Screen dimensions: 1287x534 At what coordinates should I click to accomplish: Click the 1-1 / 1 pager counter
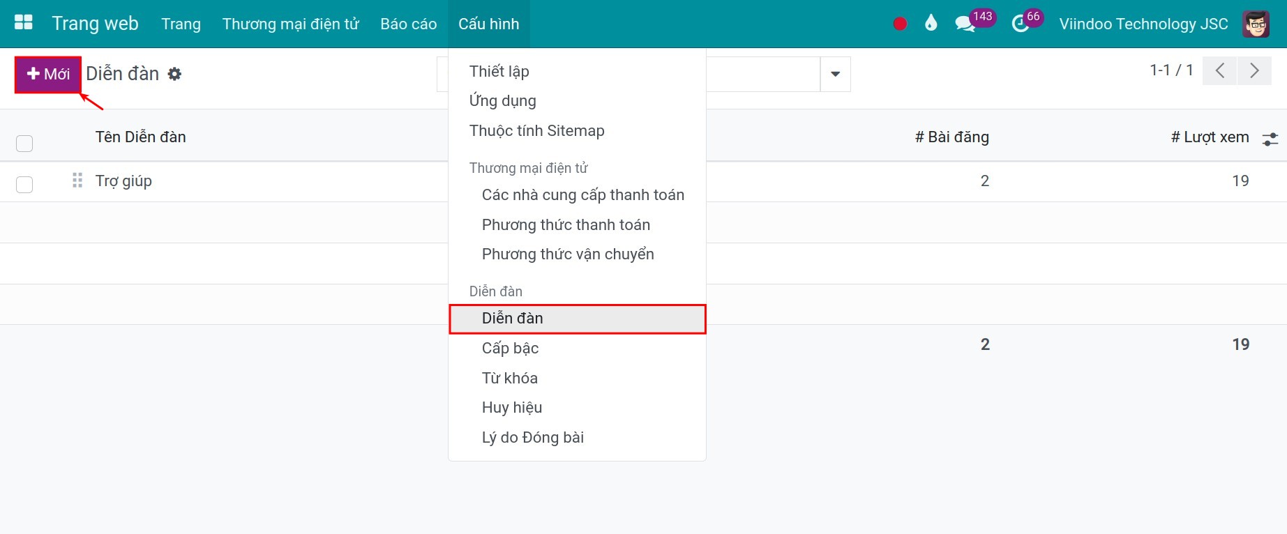pyautogui.click(x=1172, y=70)
